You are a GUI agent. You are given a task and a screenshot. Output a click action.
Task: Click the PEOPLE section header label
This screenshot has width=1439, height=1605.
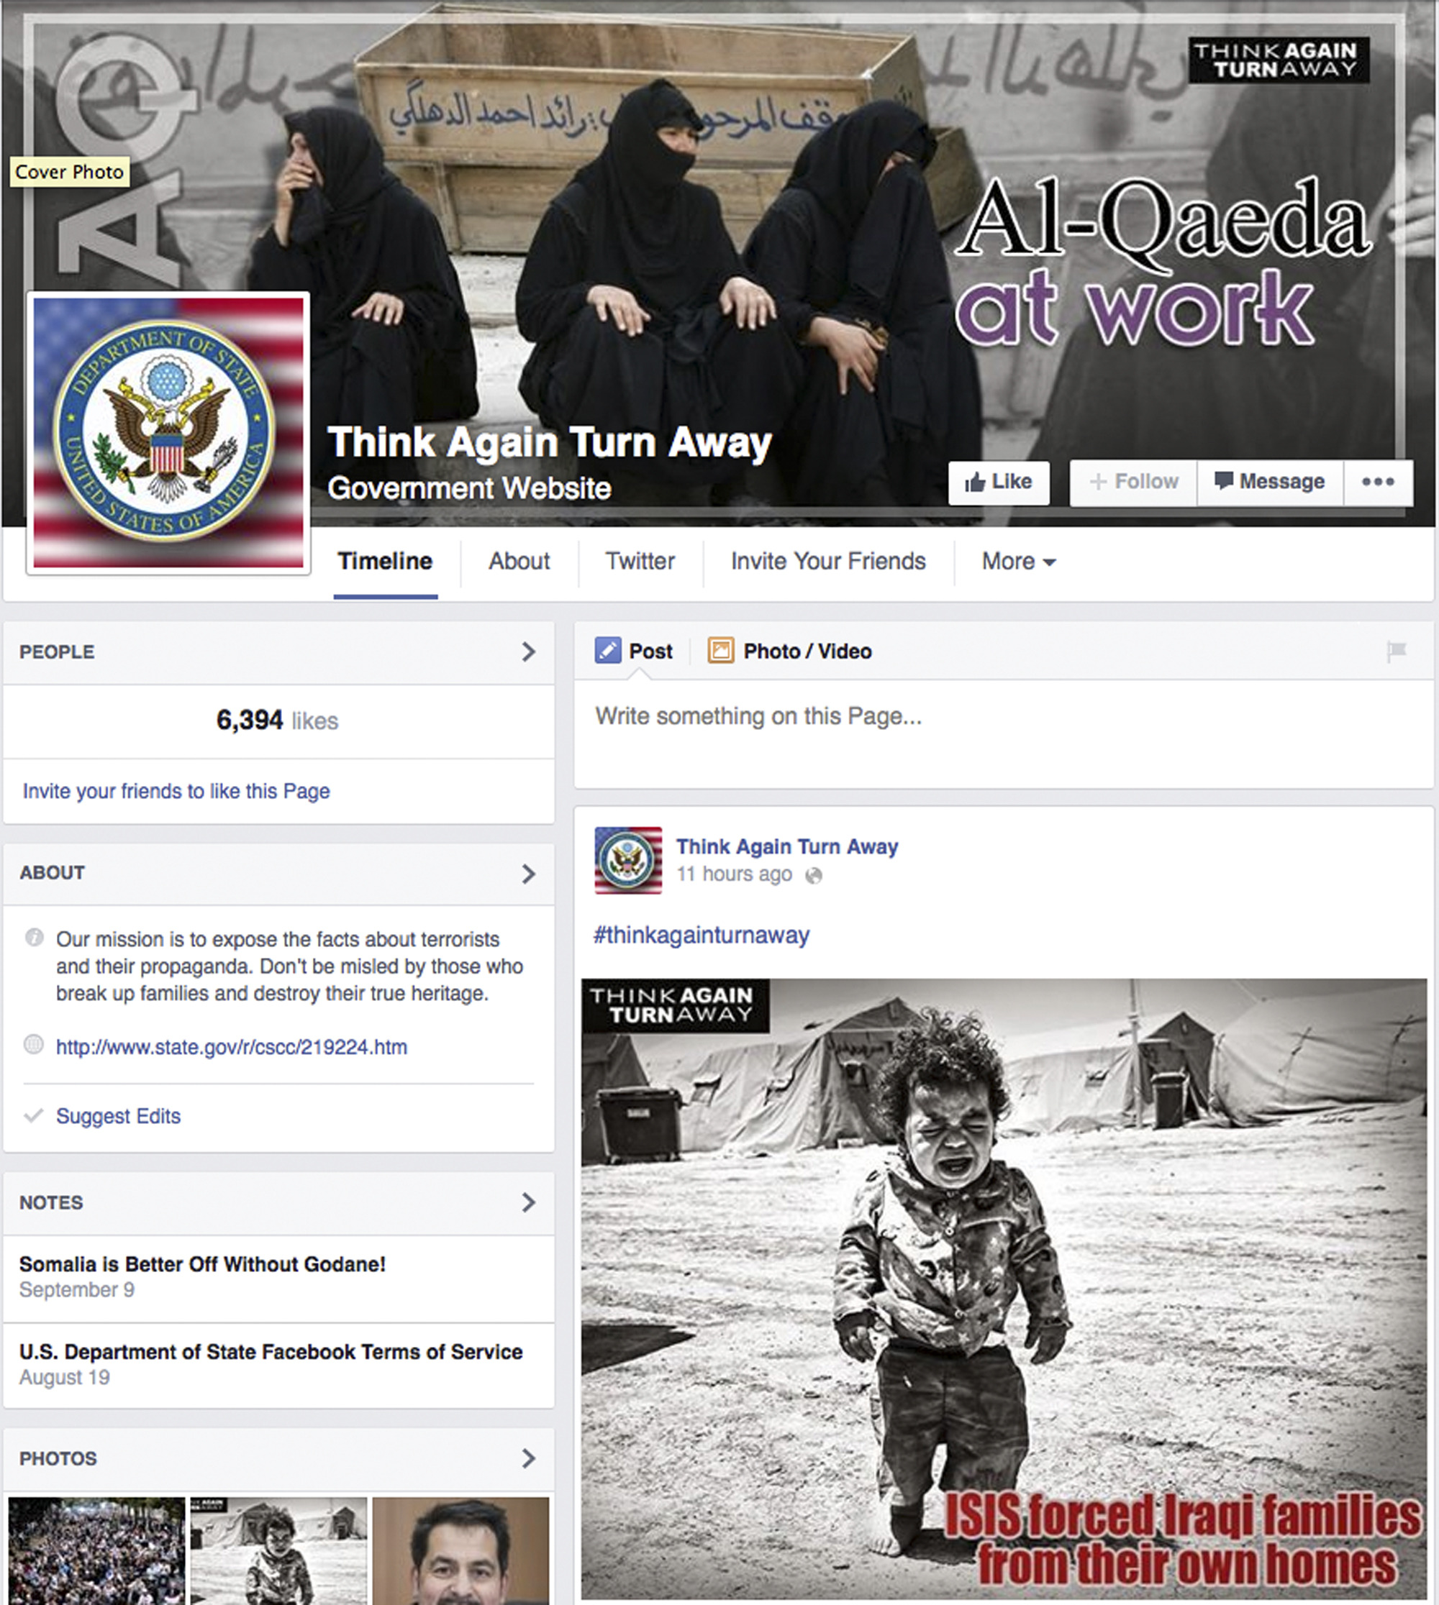coord(57,652)
